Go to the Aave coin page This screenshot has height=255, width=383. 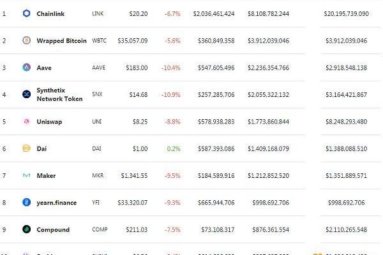click(x=44, y=68)
